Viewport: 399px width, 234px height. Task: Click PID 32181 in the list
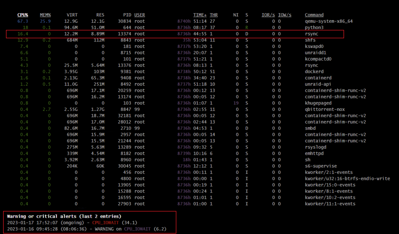[x=124, y=116]
